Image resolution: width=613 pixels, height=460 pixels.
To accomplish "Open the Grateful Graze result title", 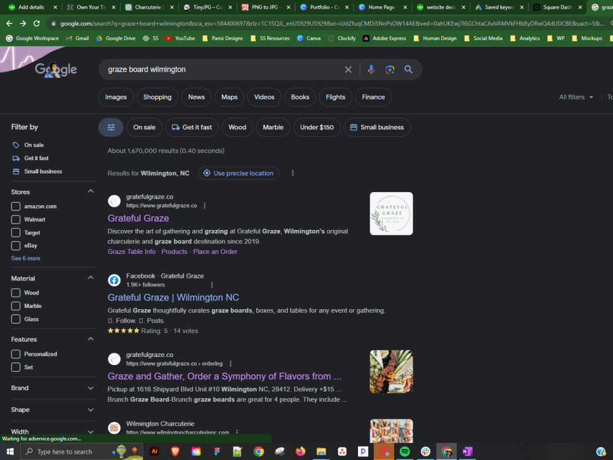I will click(x=139, y=218).
